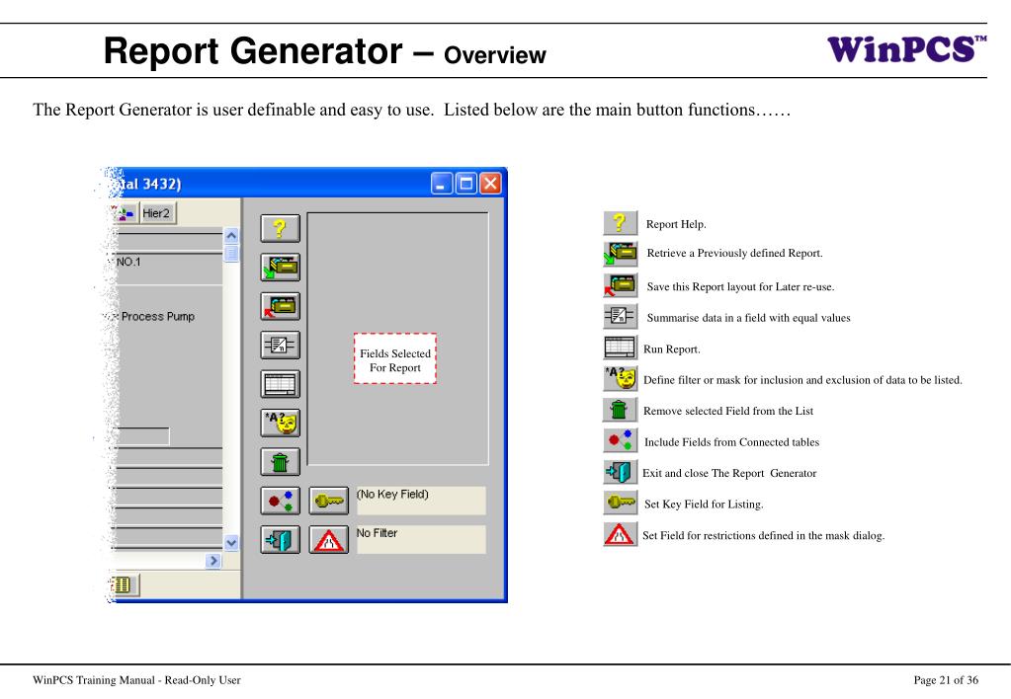1011x699 pixels.
Task: Remove selected field with trash can in dialog
Action: [x=280, y=462]
